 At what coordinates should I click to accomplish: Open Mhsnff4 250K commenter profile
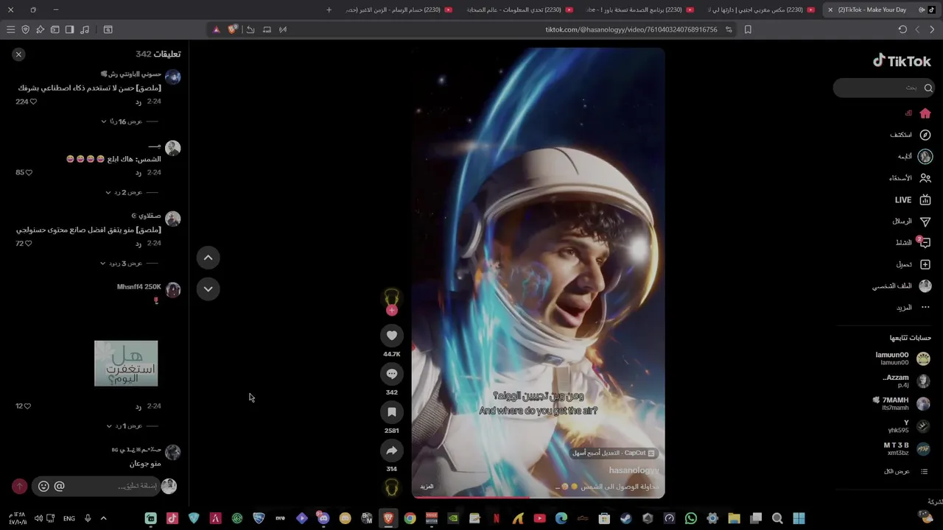(139, 287)
